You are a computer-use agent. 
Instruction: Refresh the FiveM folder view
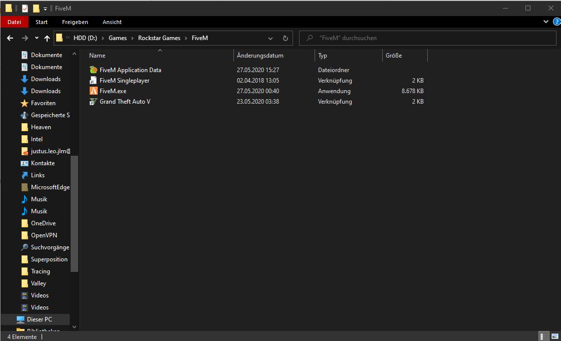tap(285, 38)
